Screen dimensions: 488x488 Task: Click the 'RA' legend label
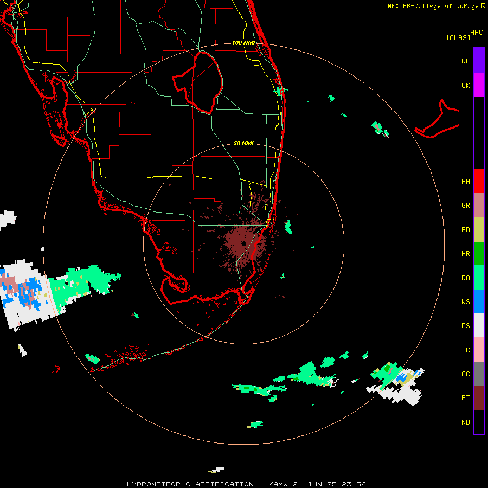pos(466,278)
